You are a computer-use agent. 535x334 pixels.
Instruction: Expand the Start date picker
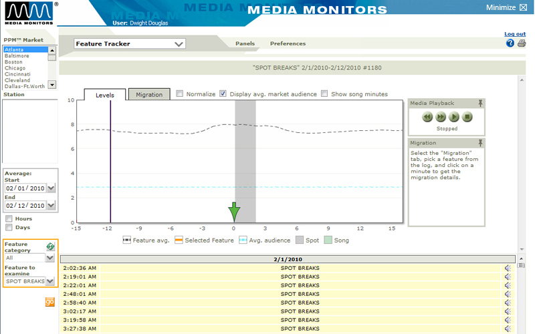50,188
